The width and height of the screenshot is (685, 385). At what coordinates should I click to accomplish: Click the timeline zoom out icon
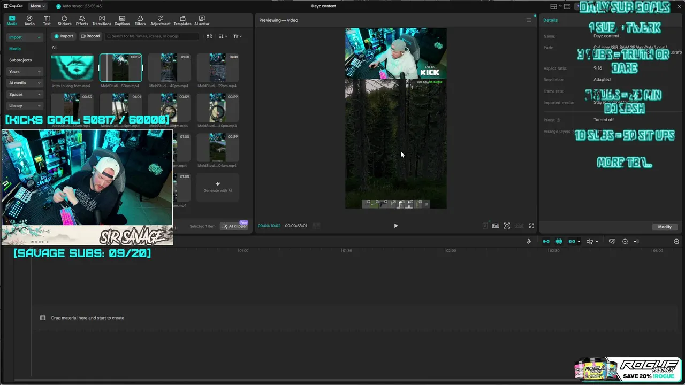point(625,241)
